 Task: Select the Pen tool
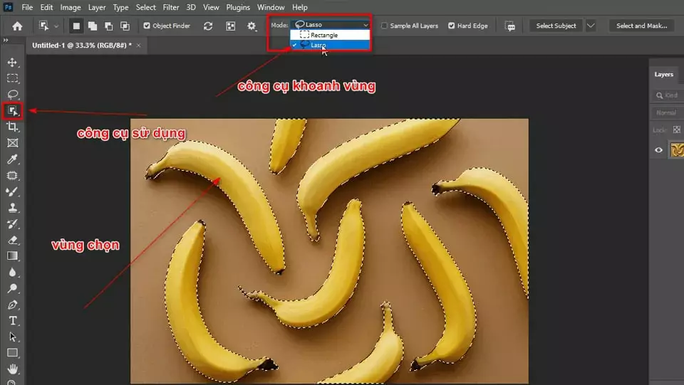[12, 305]
